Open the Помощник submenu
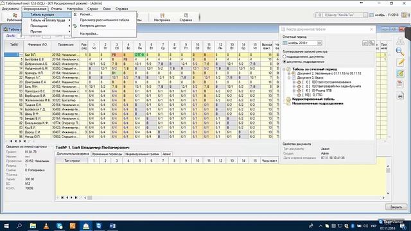This screenshot has height=231, width=411. pos(47,26)
